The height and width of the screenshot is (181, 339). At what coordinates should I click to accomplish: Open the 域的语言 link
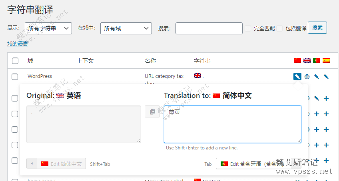coord(18,44)
